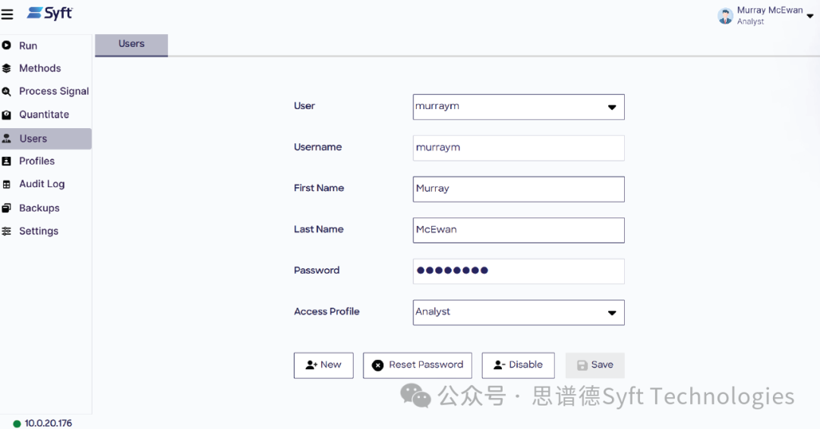The image size is (820, 429).
Task: Open the hamburger menu icon
Action: coord(7,14)
